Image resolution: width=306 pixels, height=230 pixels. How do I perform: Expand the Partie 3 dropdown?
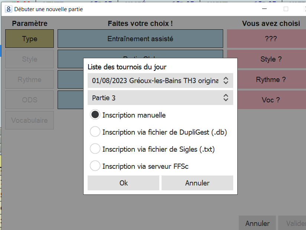[160, 98]
